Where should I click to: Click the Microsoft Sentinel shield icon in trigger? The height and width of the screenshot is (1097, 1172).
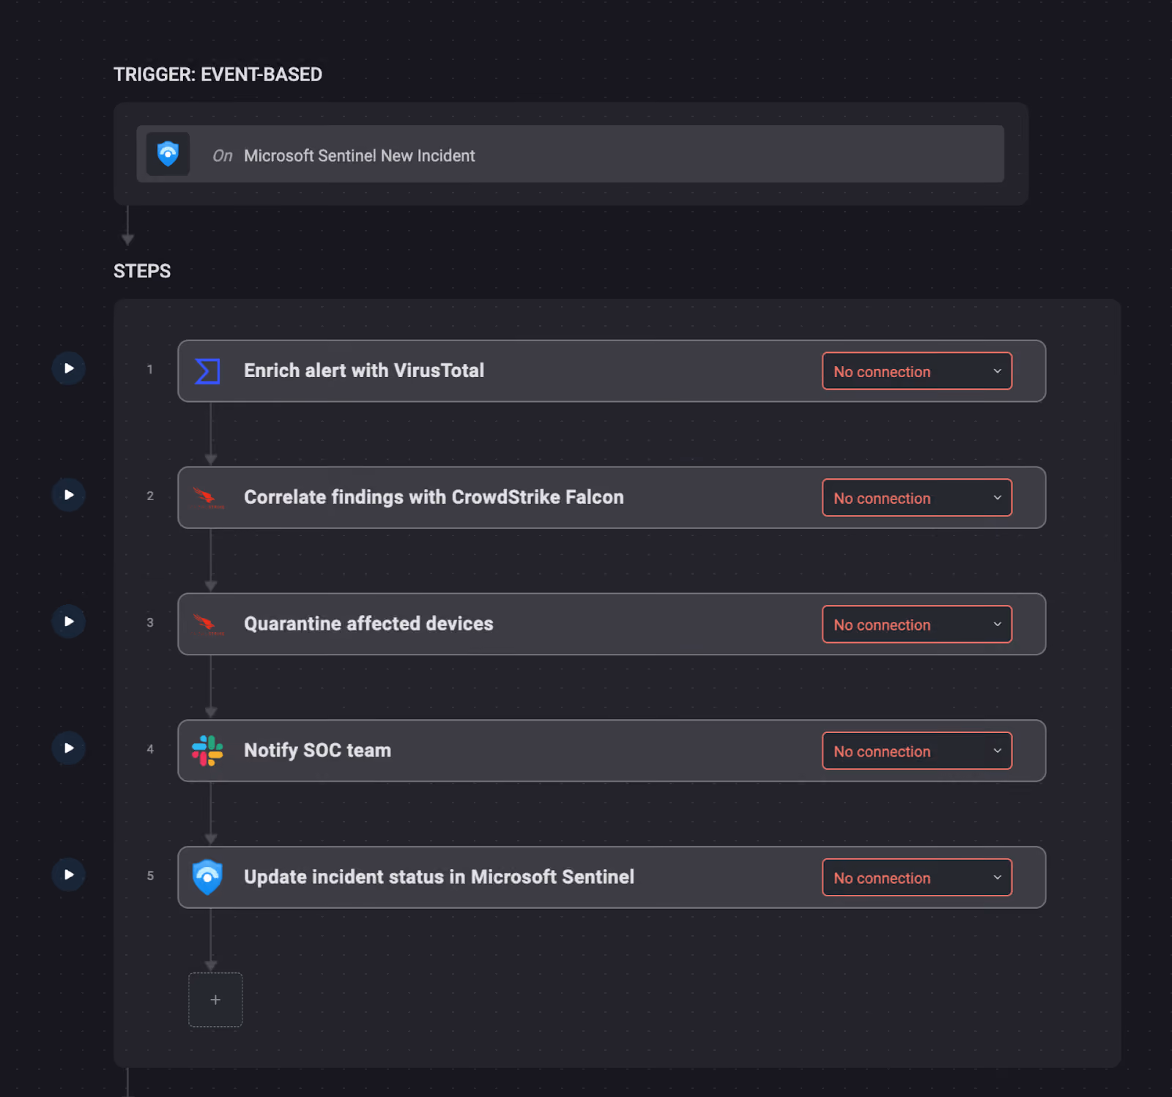pos(168,154)
